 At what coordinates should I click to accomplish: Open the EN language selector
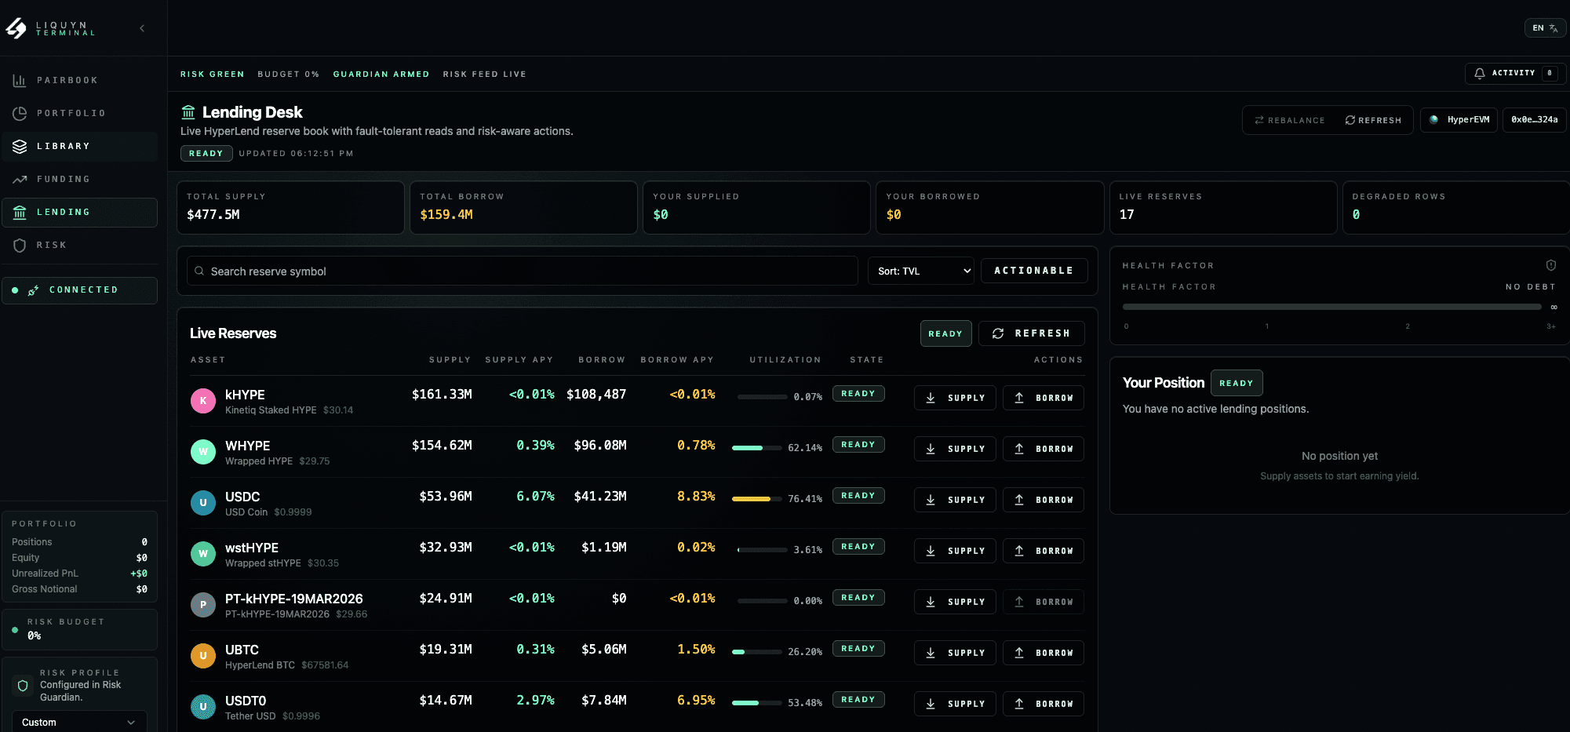click(x=1544, y=28)
